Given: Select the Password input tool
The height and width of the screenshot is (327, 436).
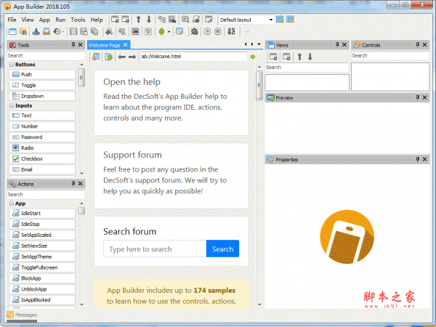Looking at the screenshot, I should coord(42,137).
